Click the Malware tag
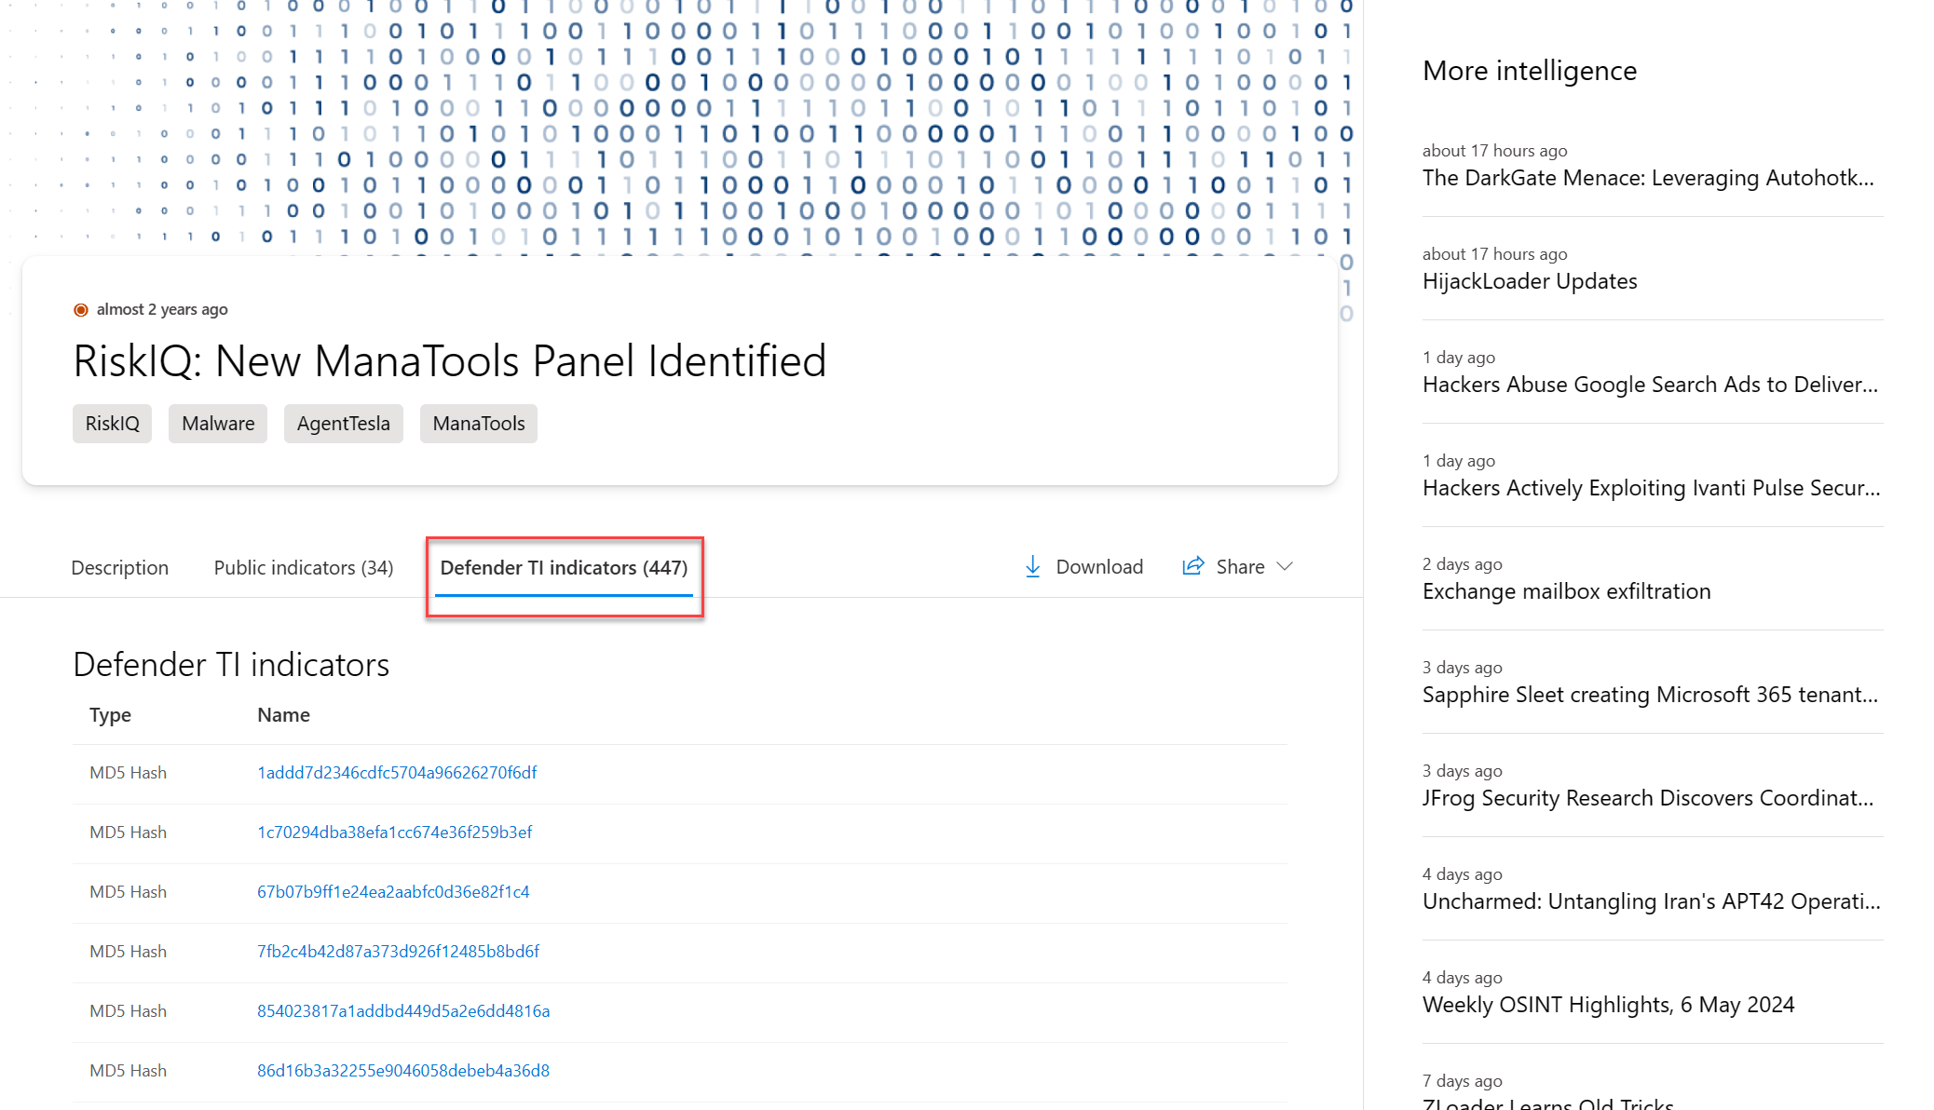This screenshot has height=1110, width=1934. [x=218, y=424]
